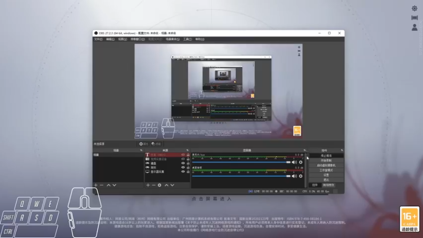This screenshot has height=238, width=423.
Task: Click the 桌面音频 volume slider
Action: coord(241,176)
